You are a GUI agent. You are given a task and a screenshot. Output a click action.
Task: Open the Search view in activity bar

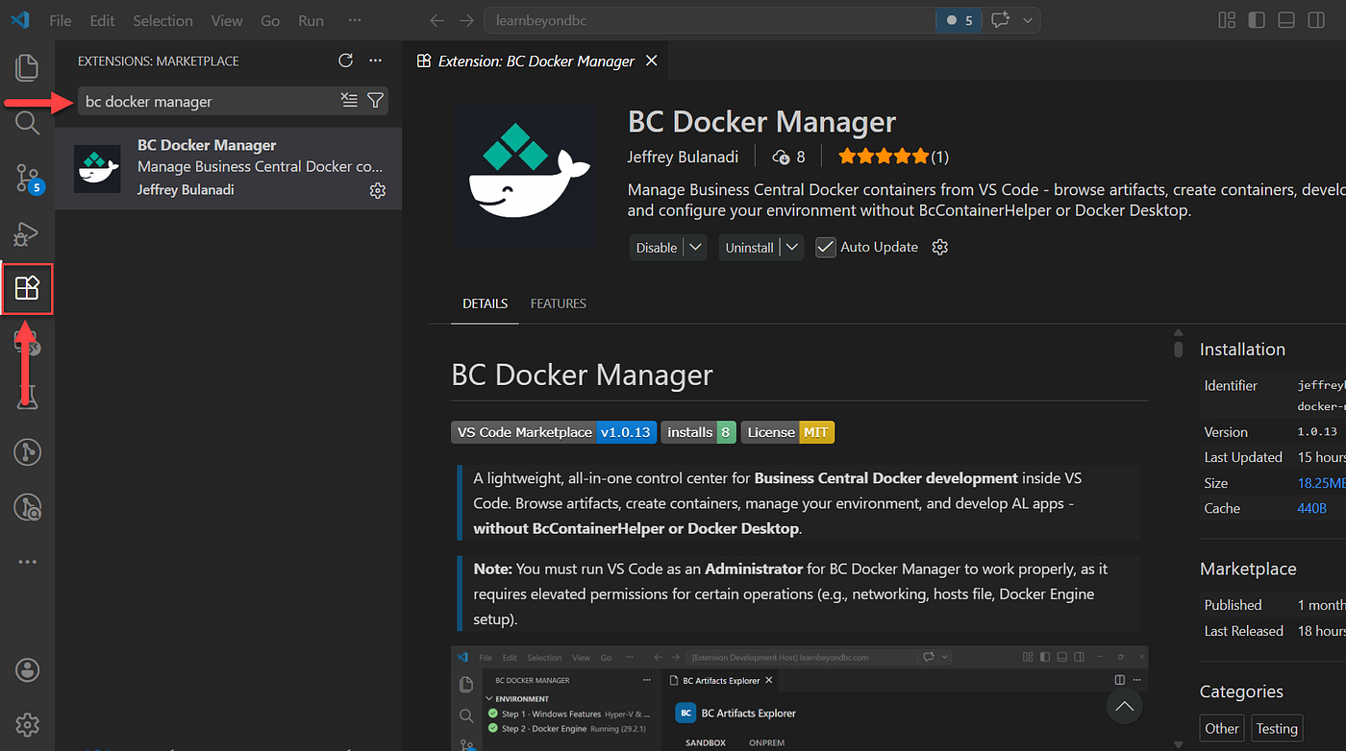pos(27,122)
